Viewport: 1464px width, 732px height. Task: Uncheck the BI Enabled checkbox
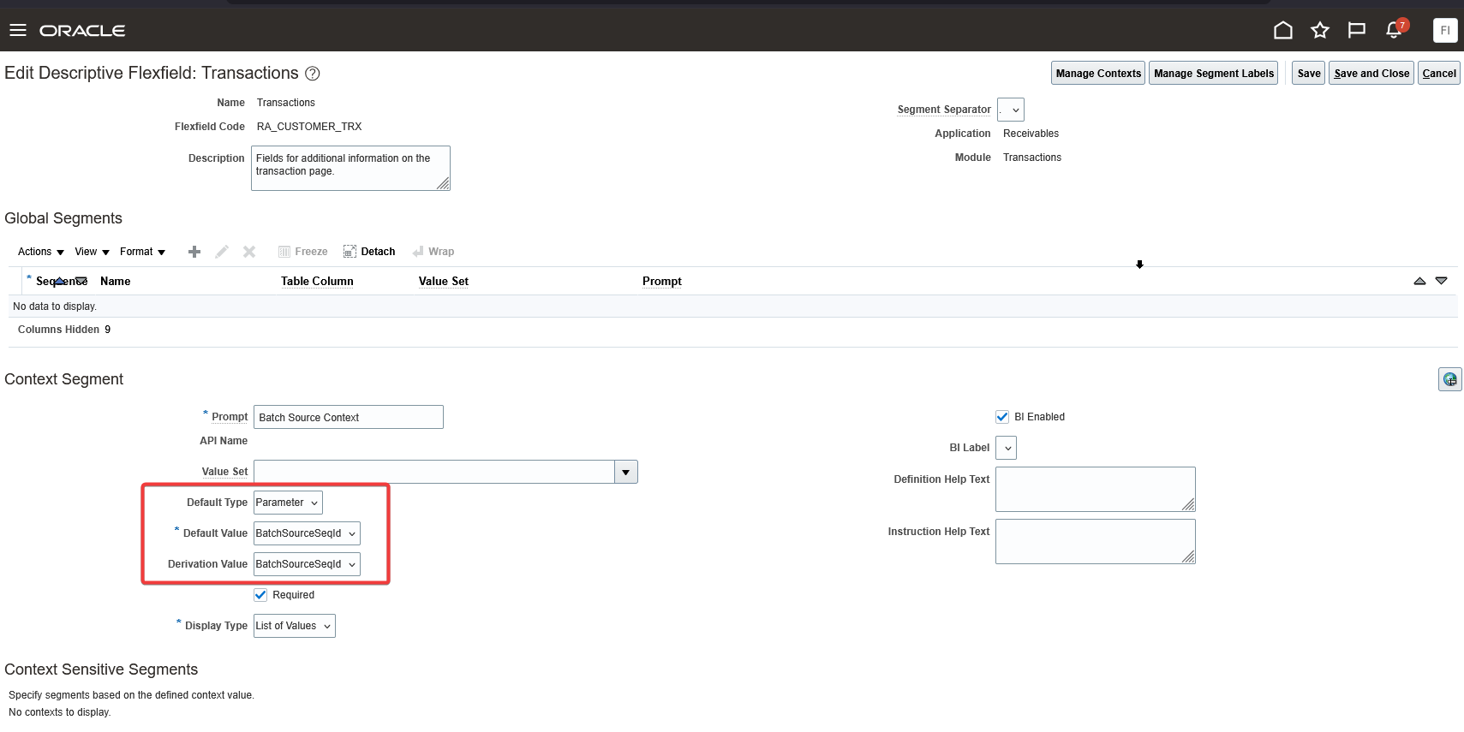pyautogui.click(x=1002, y=417)
